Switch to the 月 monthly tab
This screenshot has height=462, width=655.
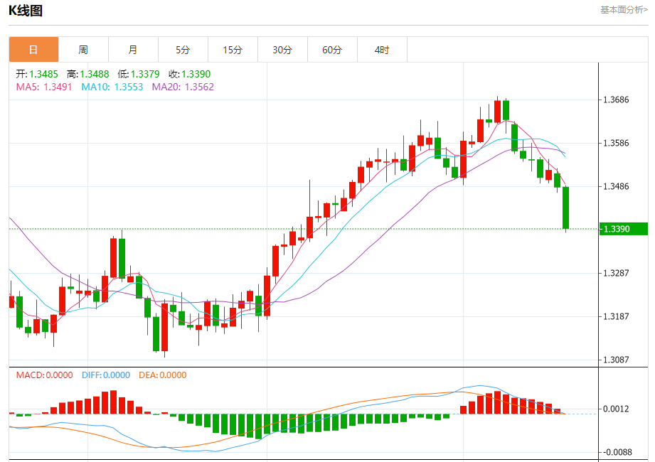tap(133, 50)
